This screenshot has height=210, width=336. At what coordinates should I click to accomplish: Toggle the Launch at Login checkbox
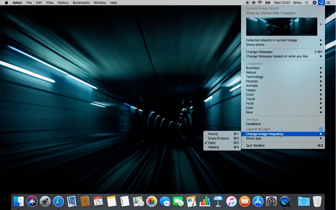[x=321, y=129]
